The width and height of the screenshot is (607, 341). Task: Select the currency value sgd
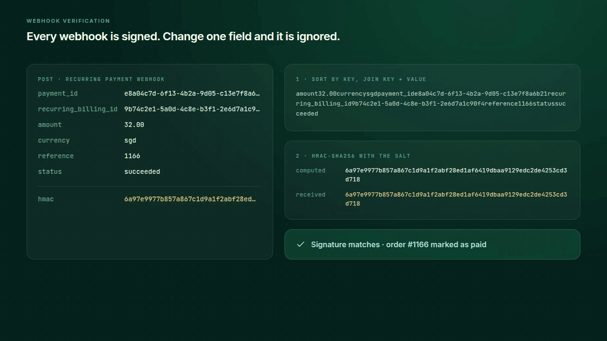click(130, 141)
